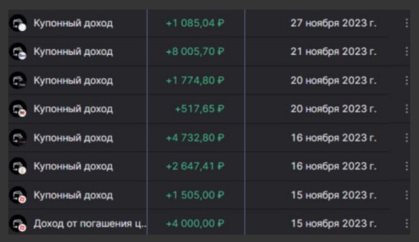Click the icon for the +4 000,00 ₽ redemption
The height and width of the screenshot is (242, 419).
coord(18,224)
